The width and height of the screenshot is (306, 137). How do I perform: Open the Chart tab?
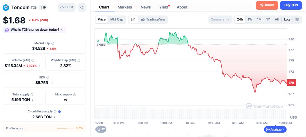click(x=104, y=7)
